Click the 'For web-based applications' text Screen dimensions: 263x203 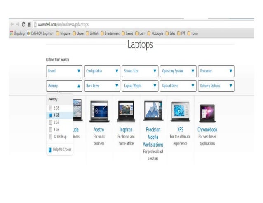[207, 140]
